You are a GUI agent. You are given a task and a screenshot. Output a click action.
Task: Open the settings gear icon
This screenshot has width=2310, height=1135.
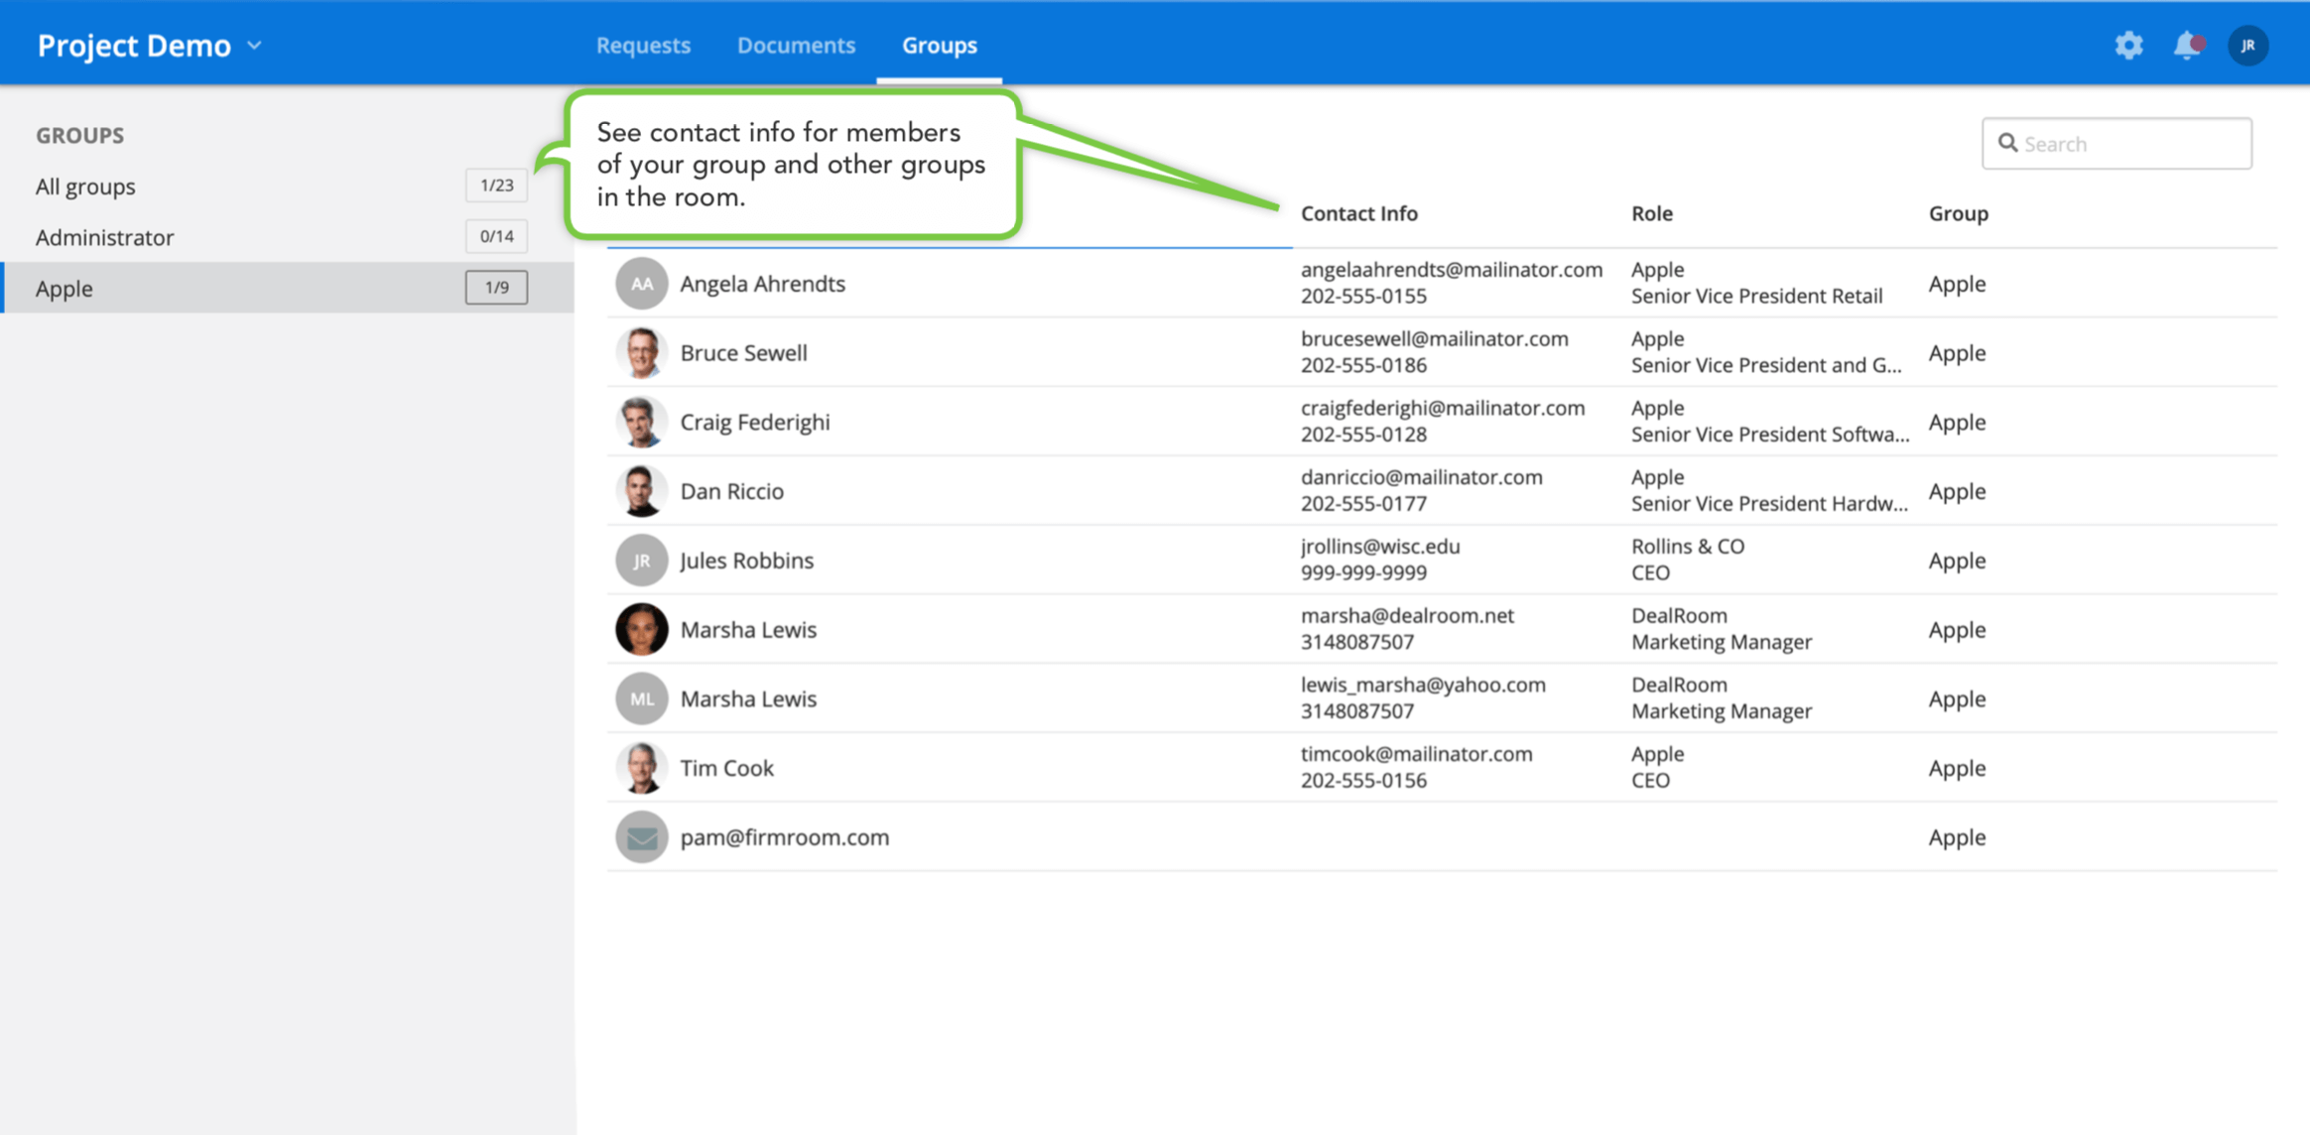click(x=2128, y=45)
